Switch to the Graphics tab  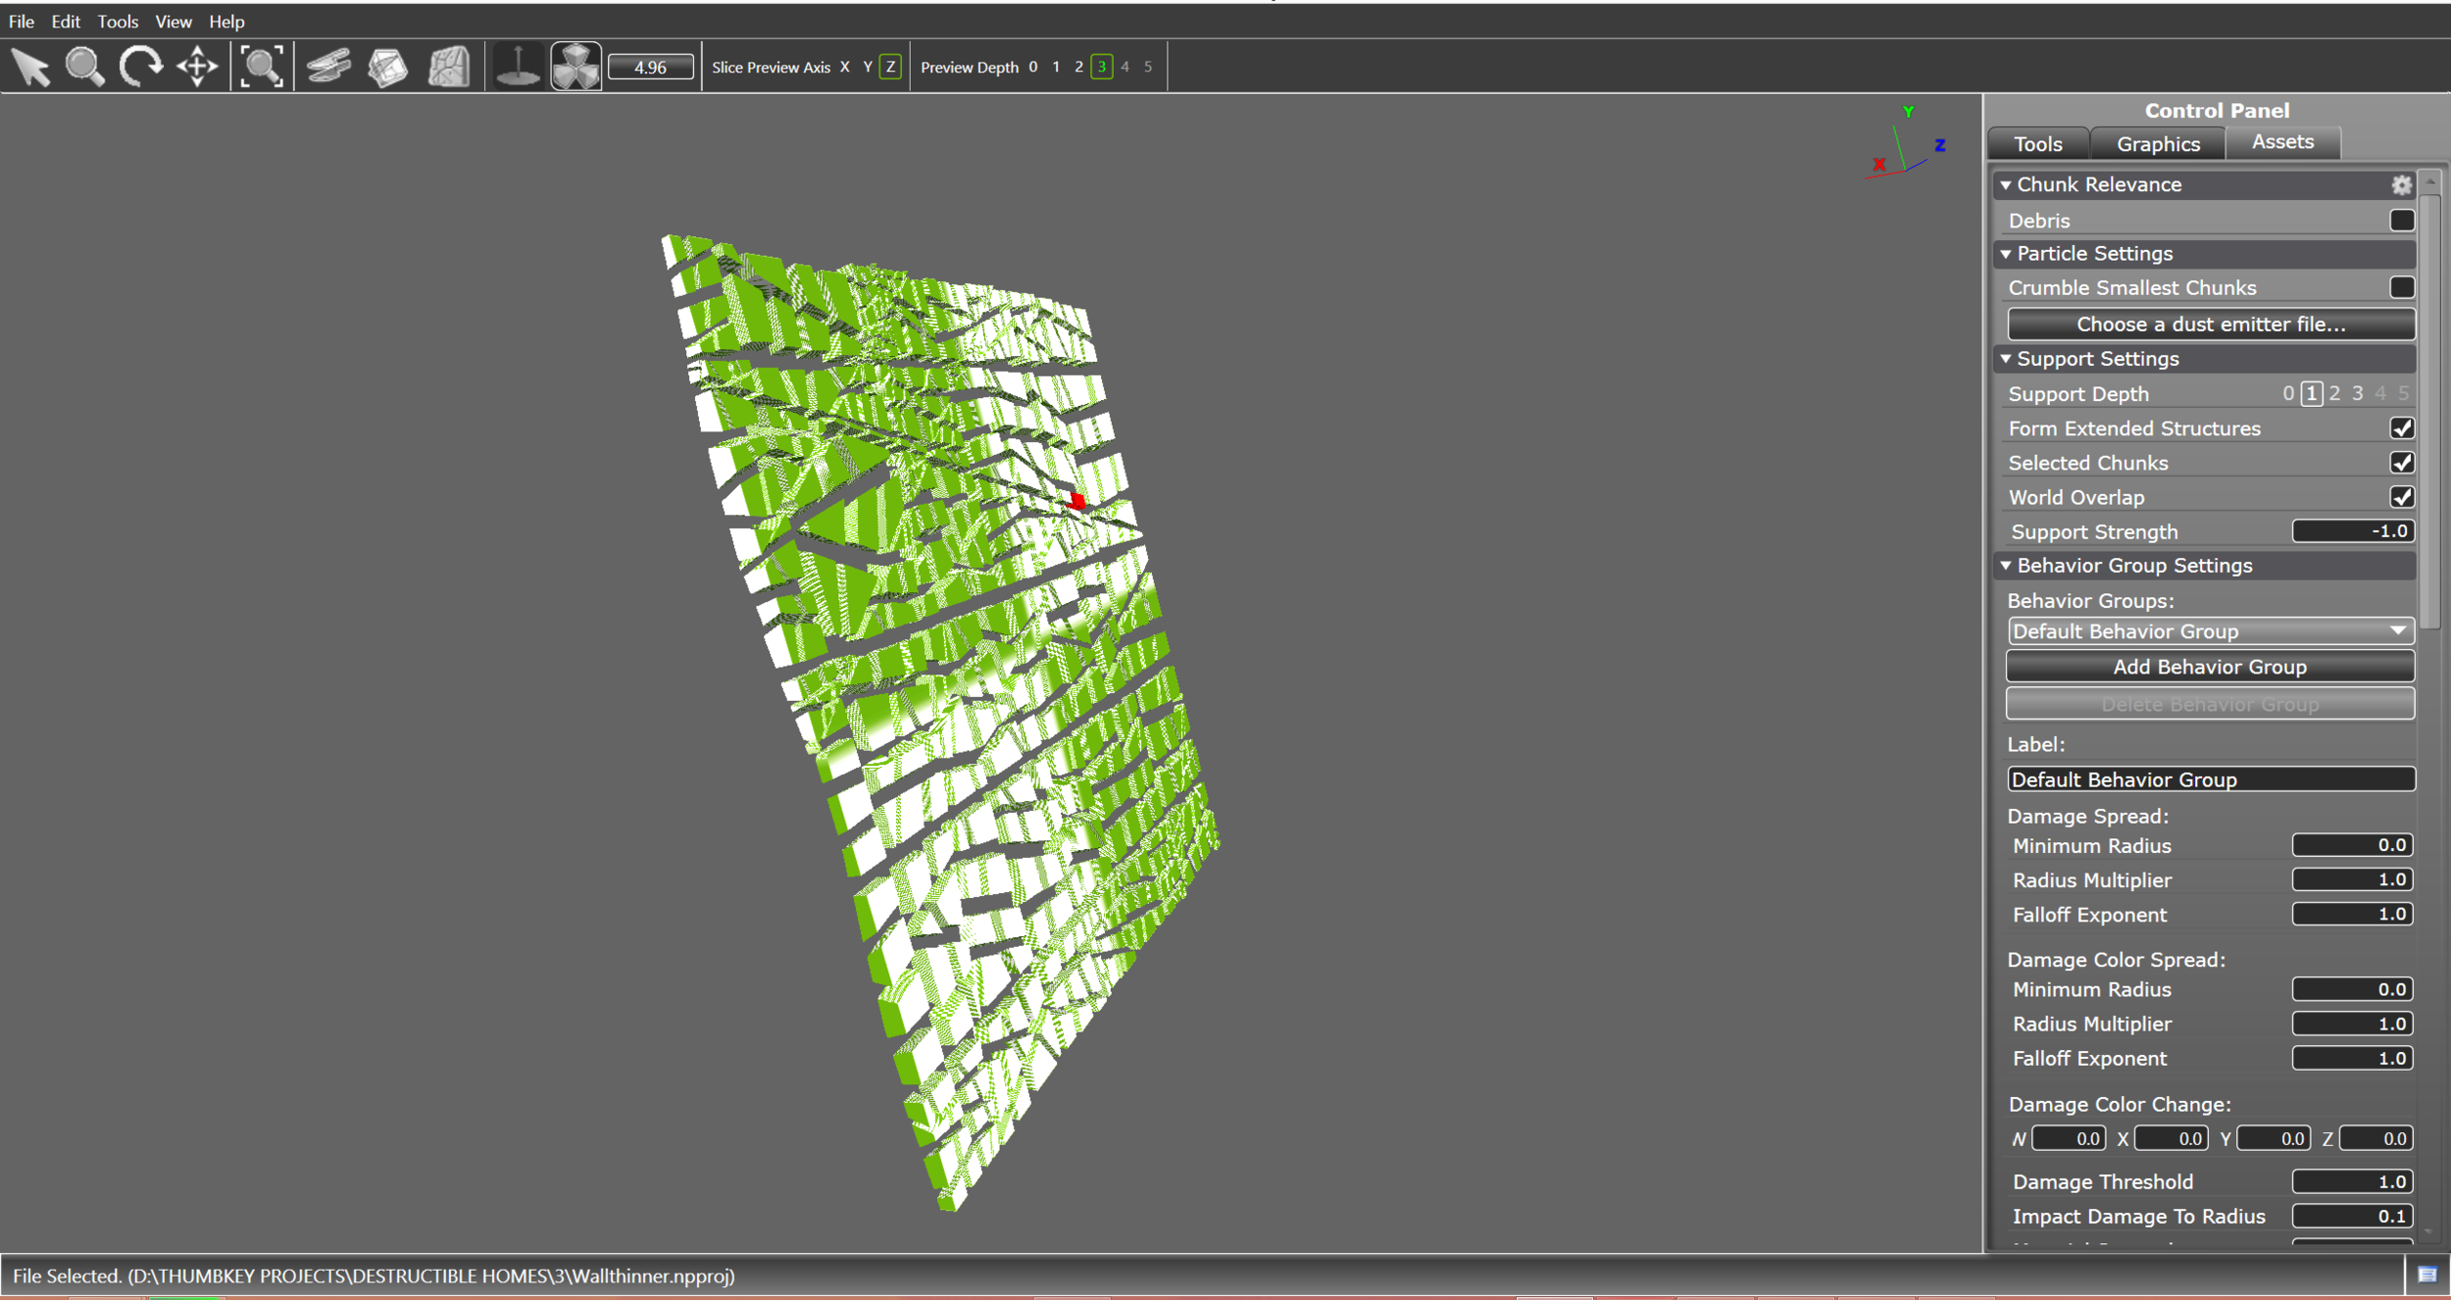[x=2158, y=144]
